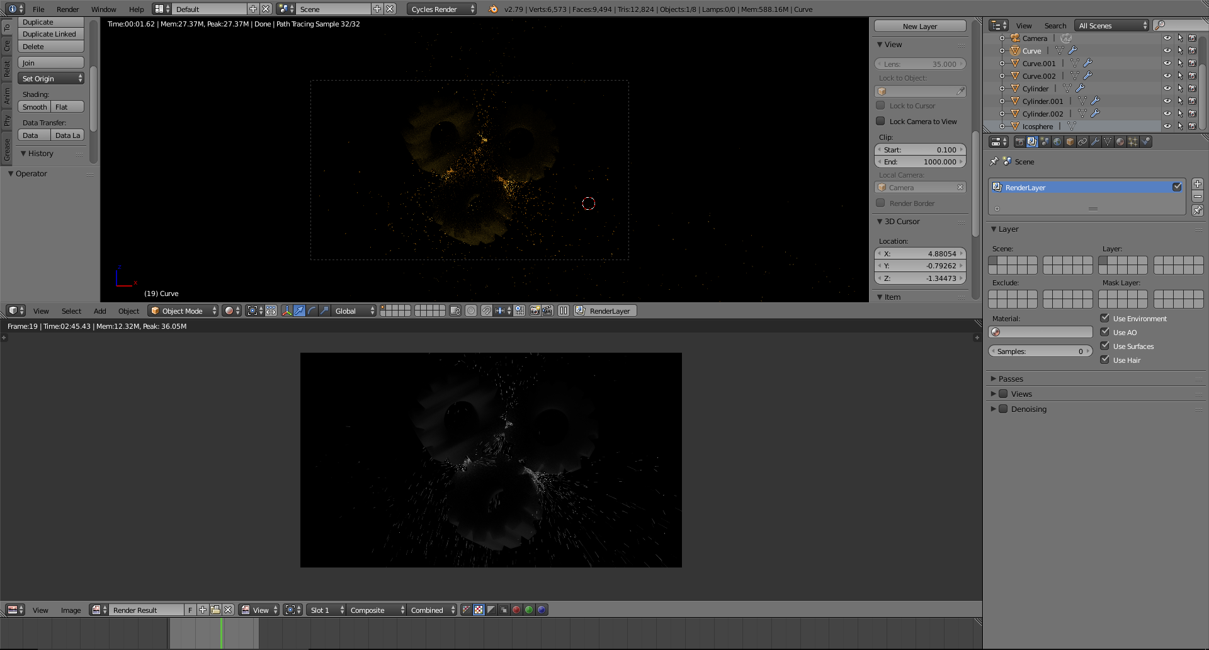1209x650 pixels.
Task: Open the Help menu
Action: click(136, 9)
